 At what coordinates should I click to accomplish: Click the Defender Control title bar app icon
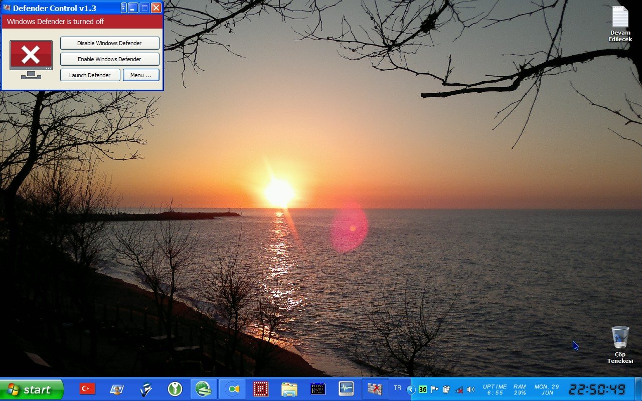point(7,8)
